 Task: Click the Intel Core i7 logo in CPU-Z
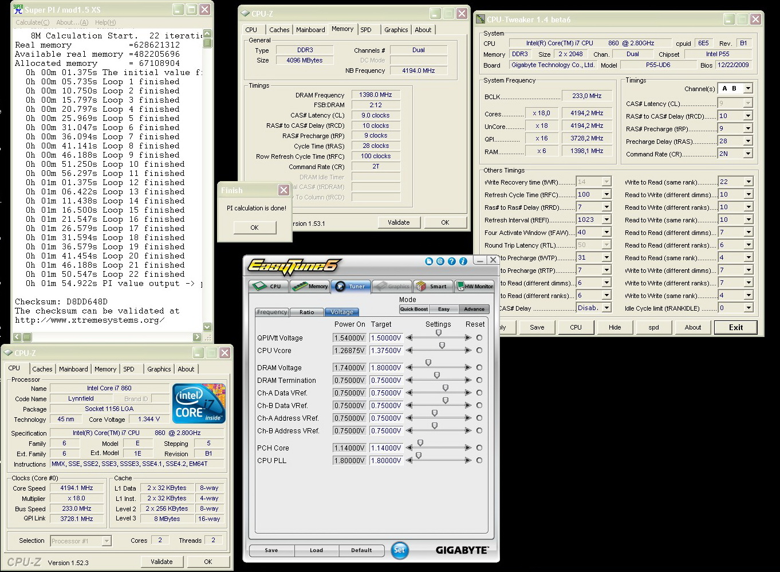tap(200, 403)
